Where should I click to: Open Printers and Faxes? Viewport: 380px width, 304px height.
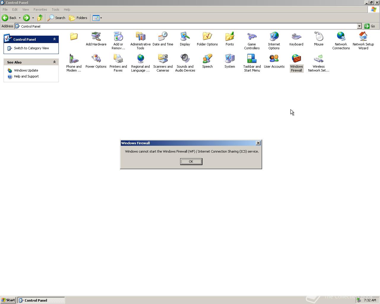(118, 63)
